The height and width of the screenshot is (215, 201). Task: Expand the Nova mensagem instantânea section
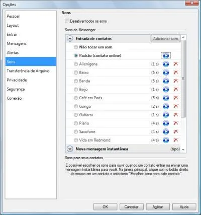70,149
